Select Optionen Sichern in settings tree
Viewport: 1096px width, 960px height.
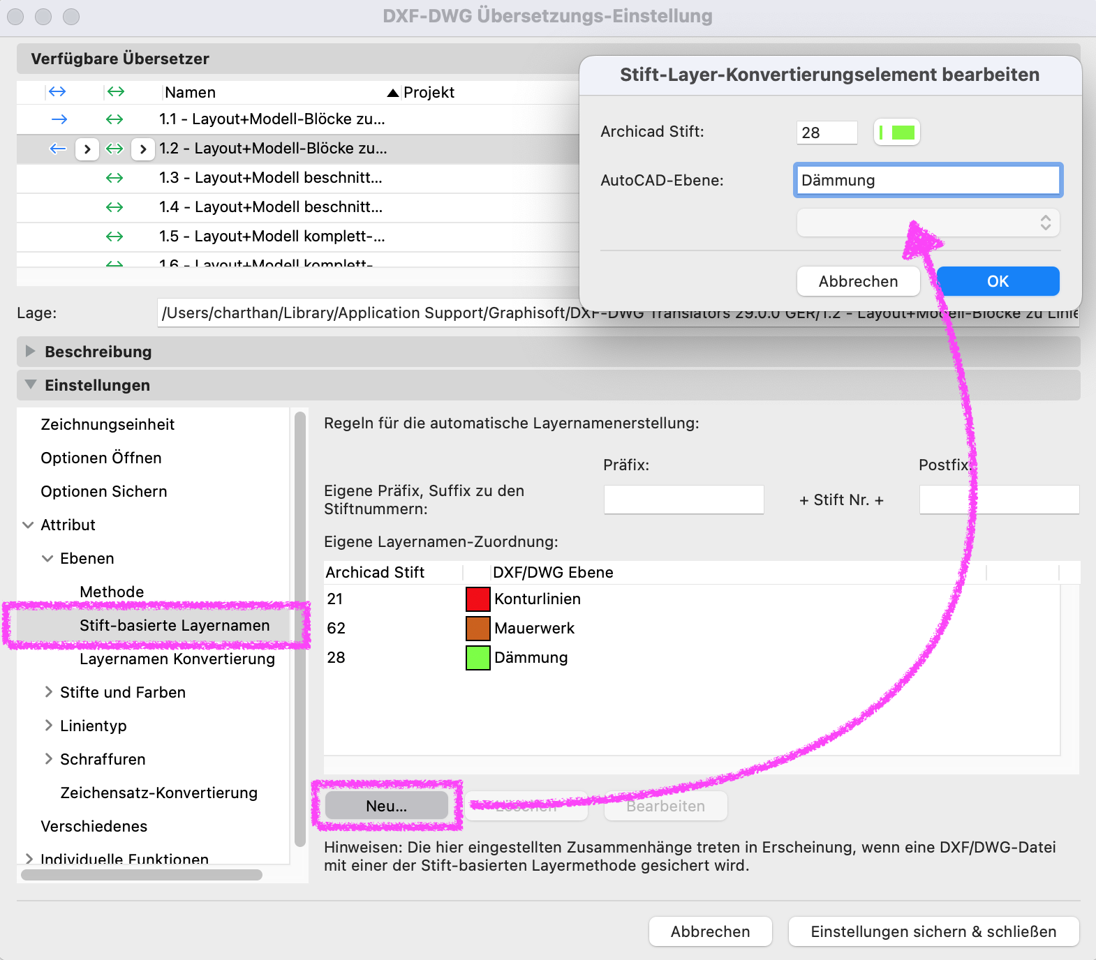104,491
